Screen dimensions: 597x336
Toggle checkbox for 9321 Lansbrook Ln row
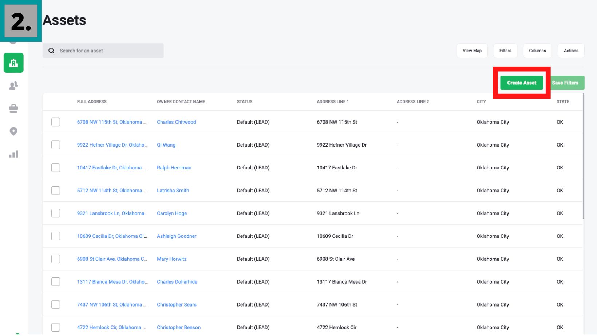coord(56,213)
